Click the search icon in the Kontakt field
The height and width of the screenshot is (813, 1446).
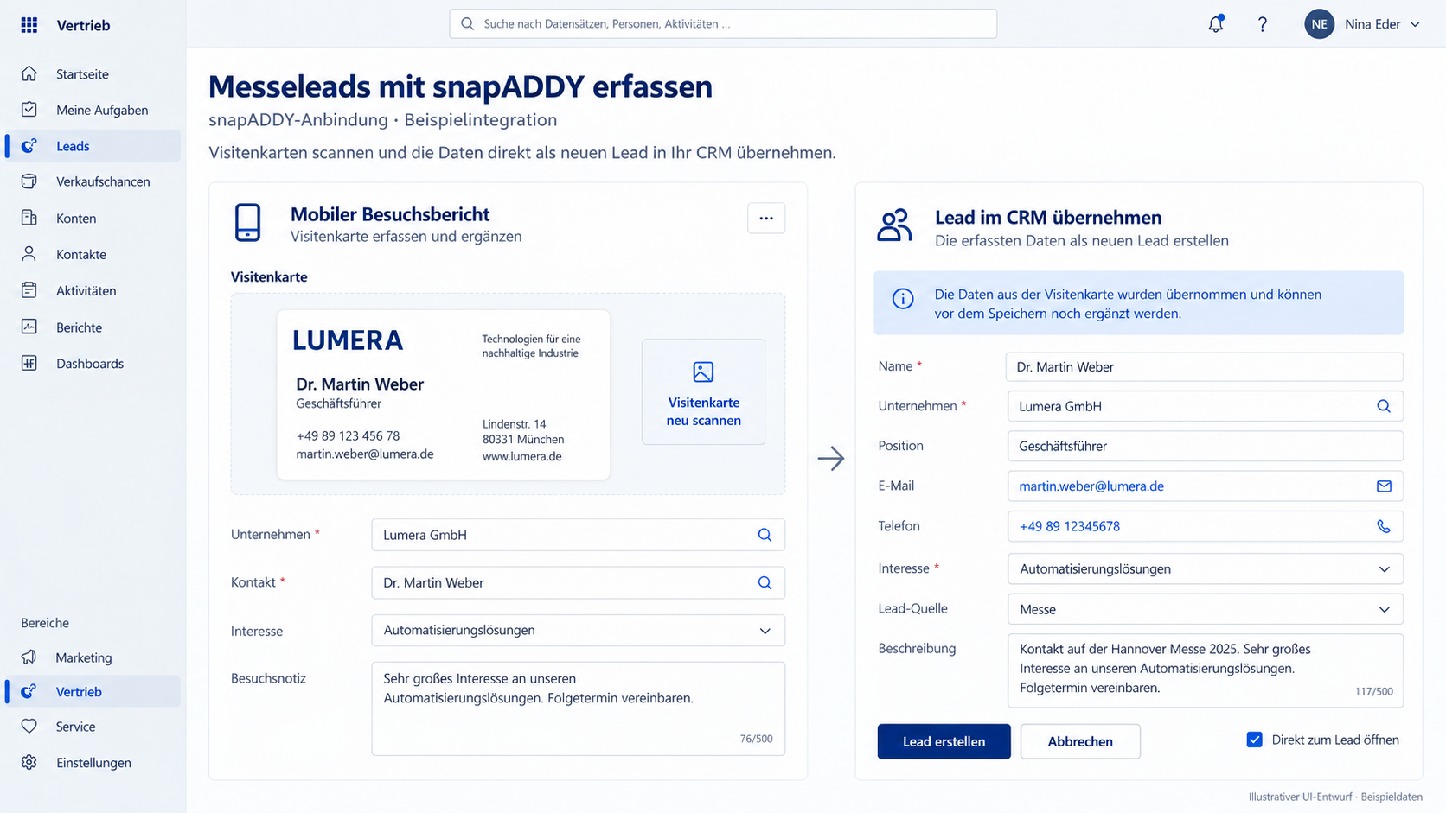(x=765, y=582)
